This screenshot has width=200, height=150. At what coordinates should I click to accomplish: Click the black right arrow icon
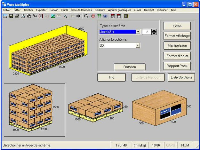[78, 16]
